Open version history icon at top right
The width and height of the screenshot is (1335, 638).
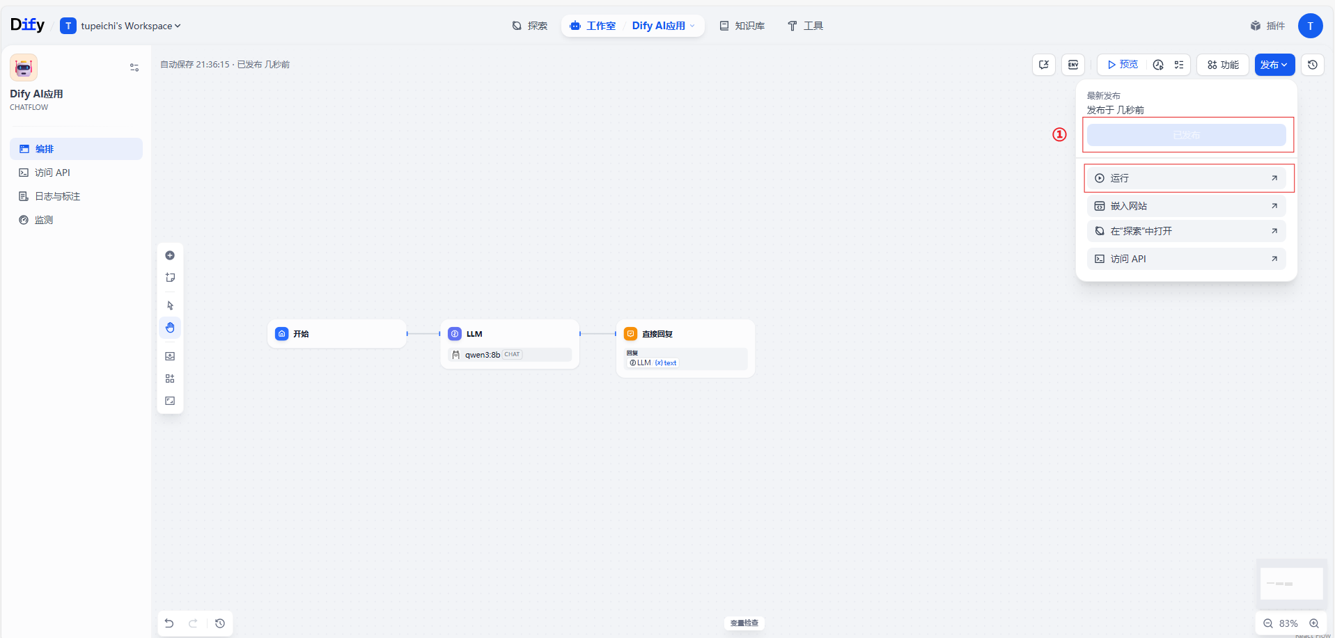click(x=1313, y=65)
